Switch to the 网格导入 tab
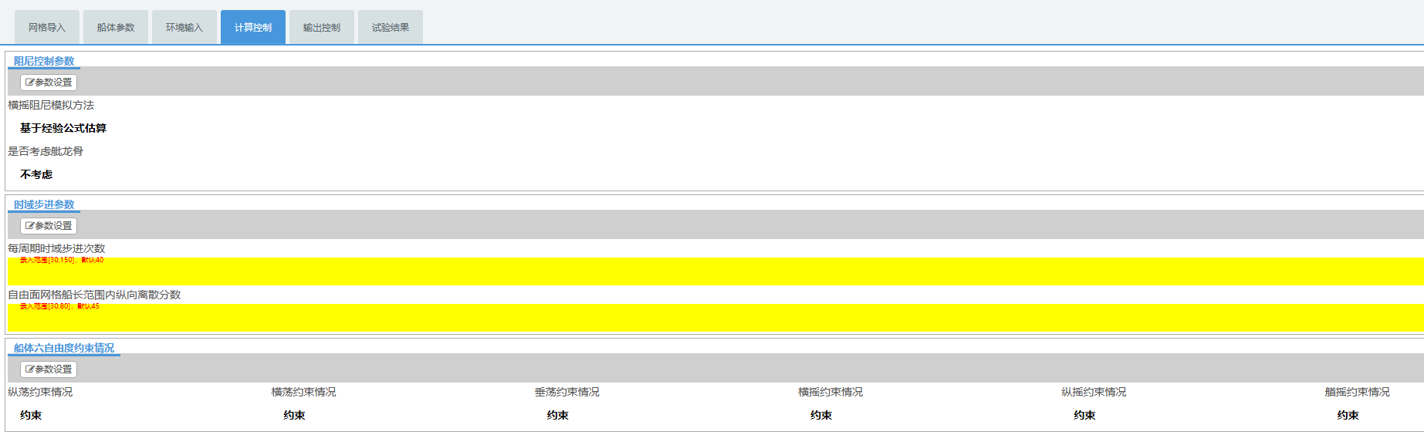The image size is (1424, 435). point(47,28)
